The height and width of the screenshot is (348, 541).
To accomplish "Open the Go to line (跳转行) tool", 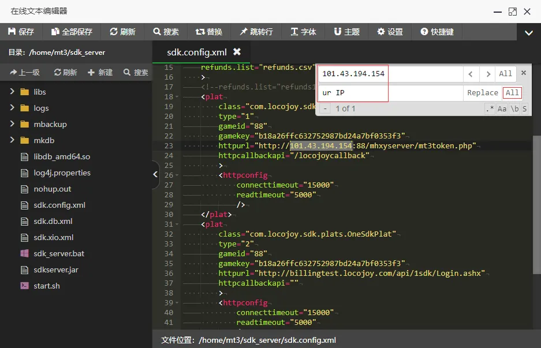I will tap(244, 32).
